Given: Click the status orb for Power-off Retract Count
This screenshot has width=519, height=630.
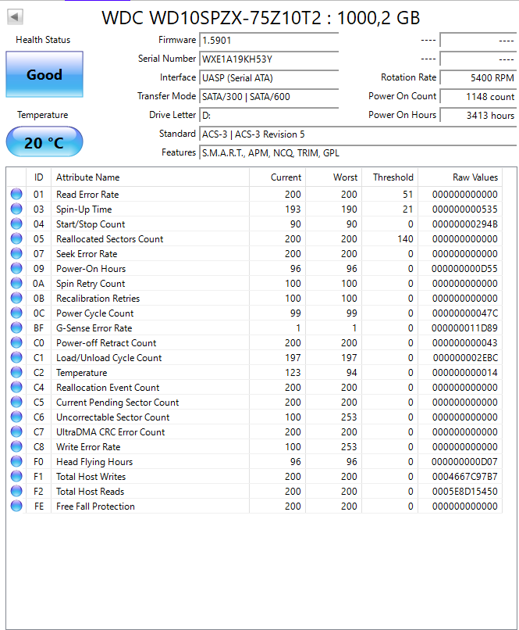Looking at the screenshot, I should tap(16, 342).
